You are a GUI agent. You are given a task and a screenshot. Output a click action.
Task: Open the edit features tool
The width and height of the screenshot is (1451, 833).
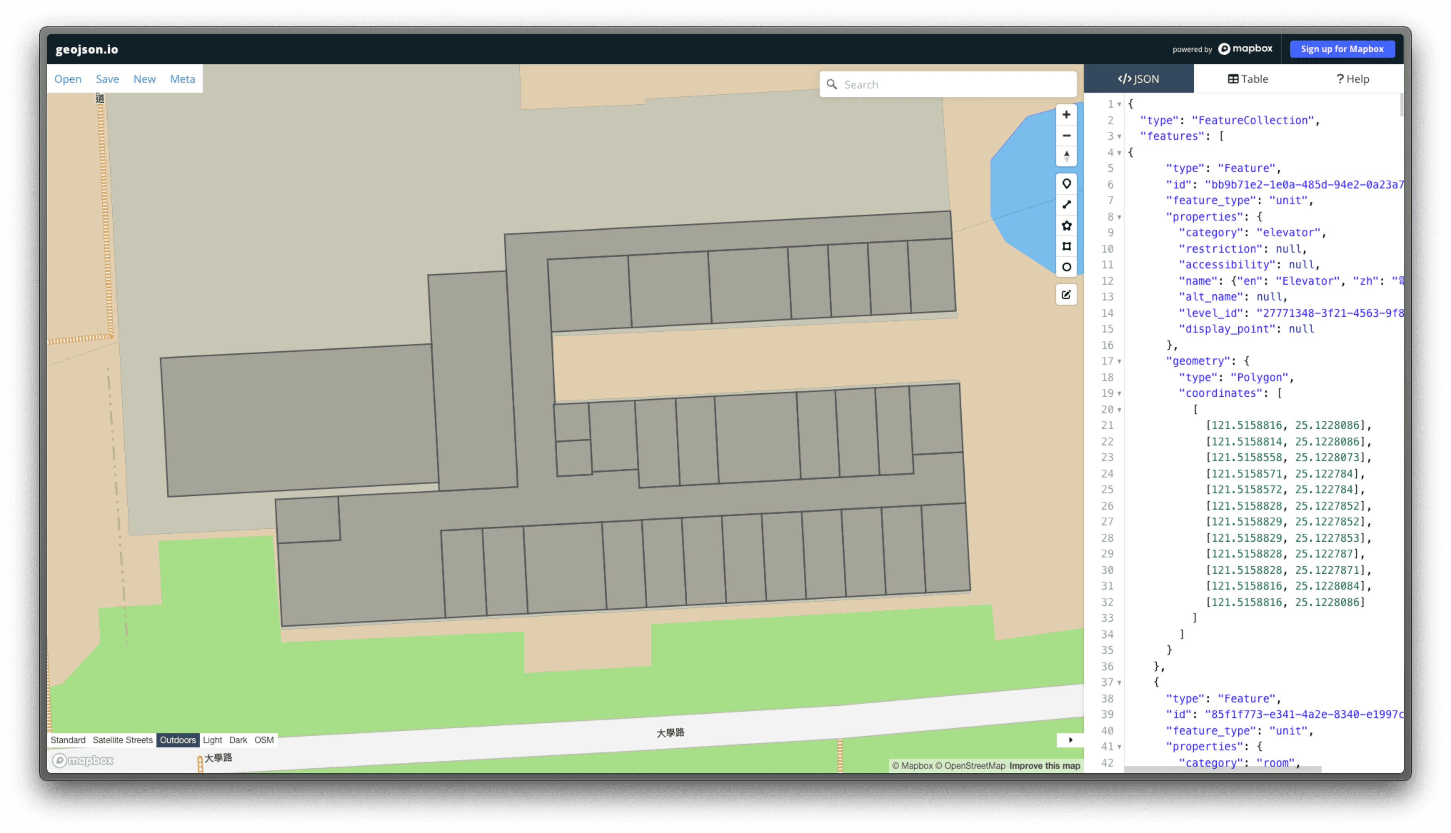coord(1066,294)
